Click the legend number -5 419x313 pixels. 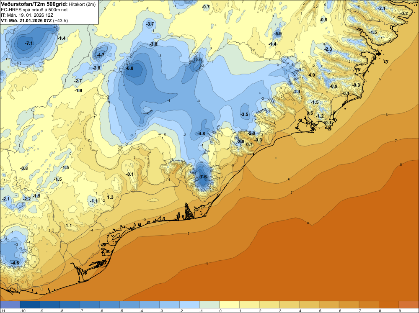coord(122,310)
